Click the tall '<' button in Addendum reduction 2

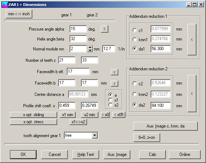[192, 93]
